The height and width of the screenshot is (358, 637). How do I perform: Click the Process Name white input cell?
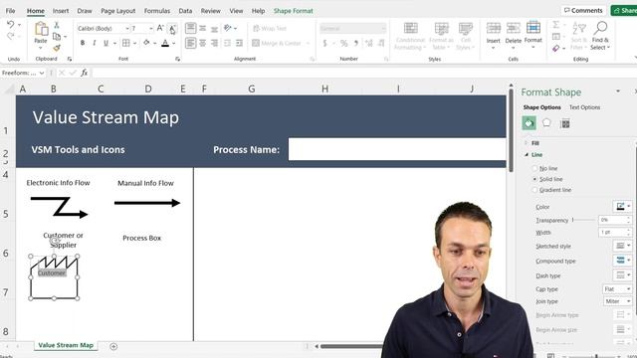pos(397,149)
